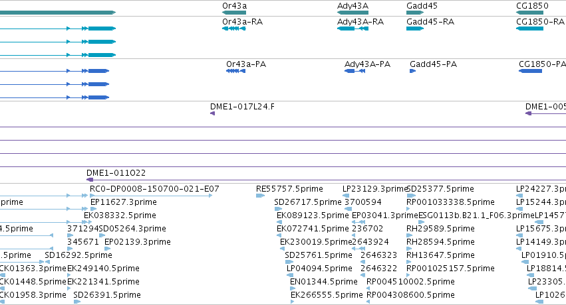
Task: Select the Gadd45-RA transcript label
Action: click(430, 22)
